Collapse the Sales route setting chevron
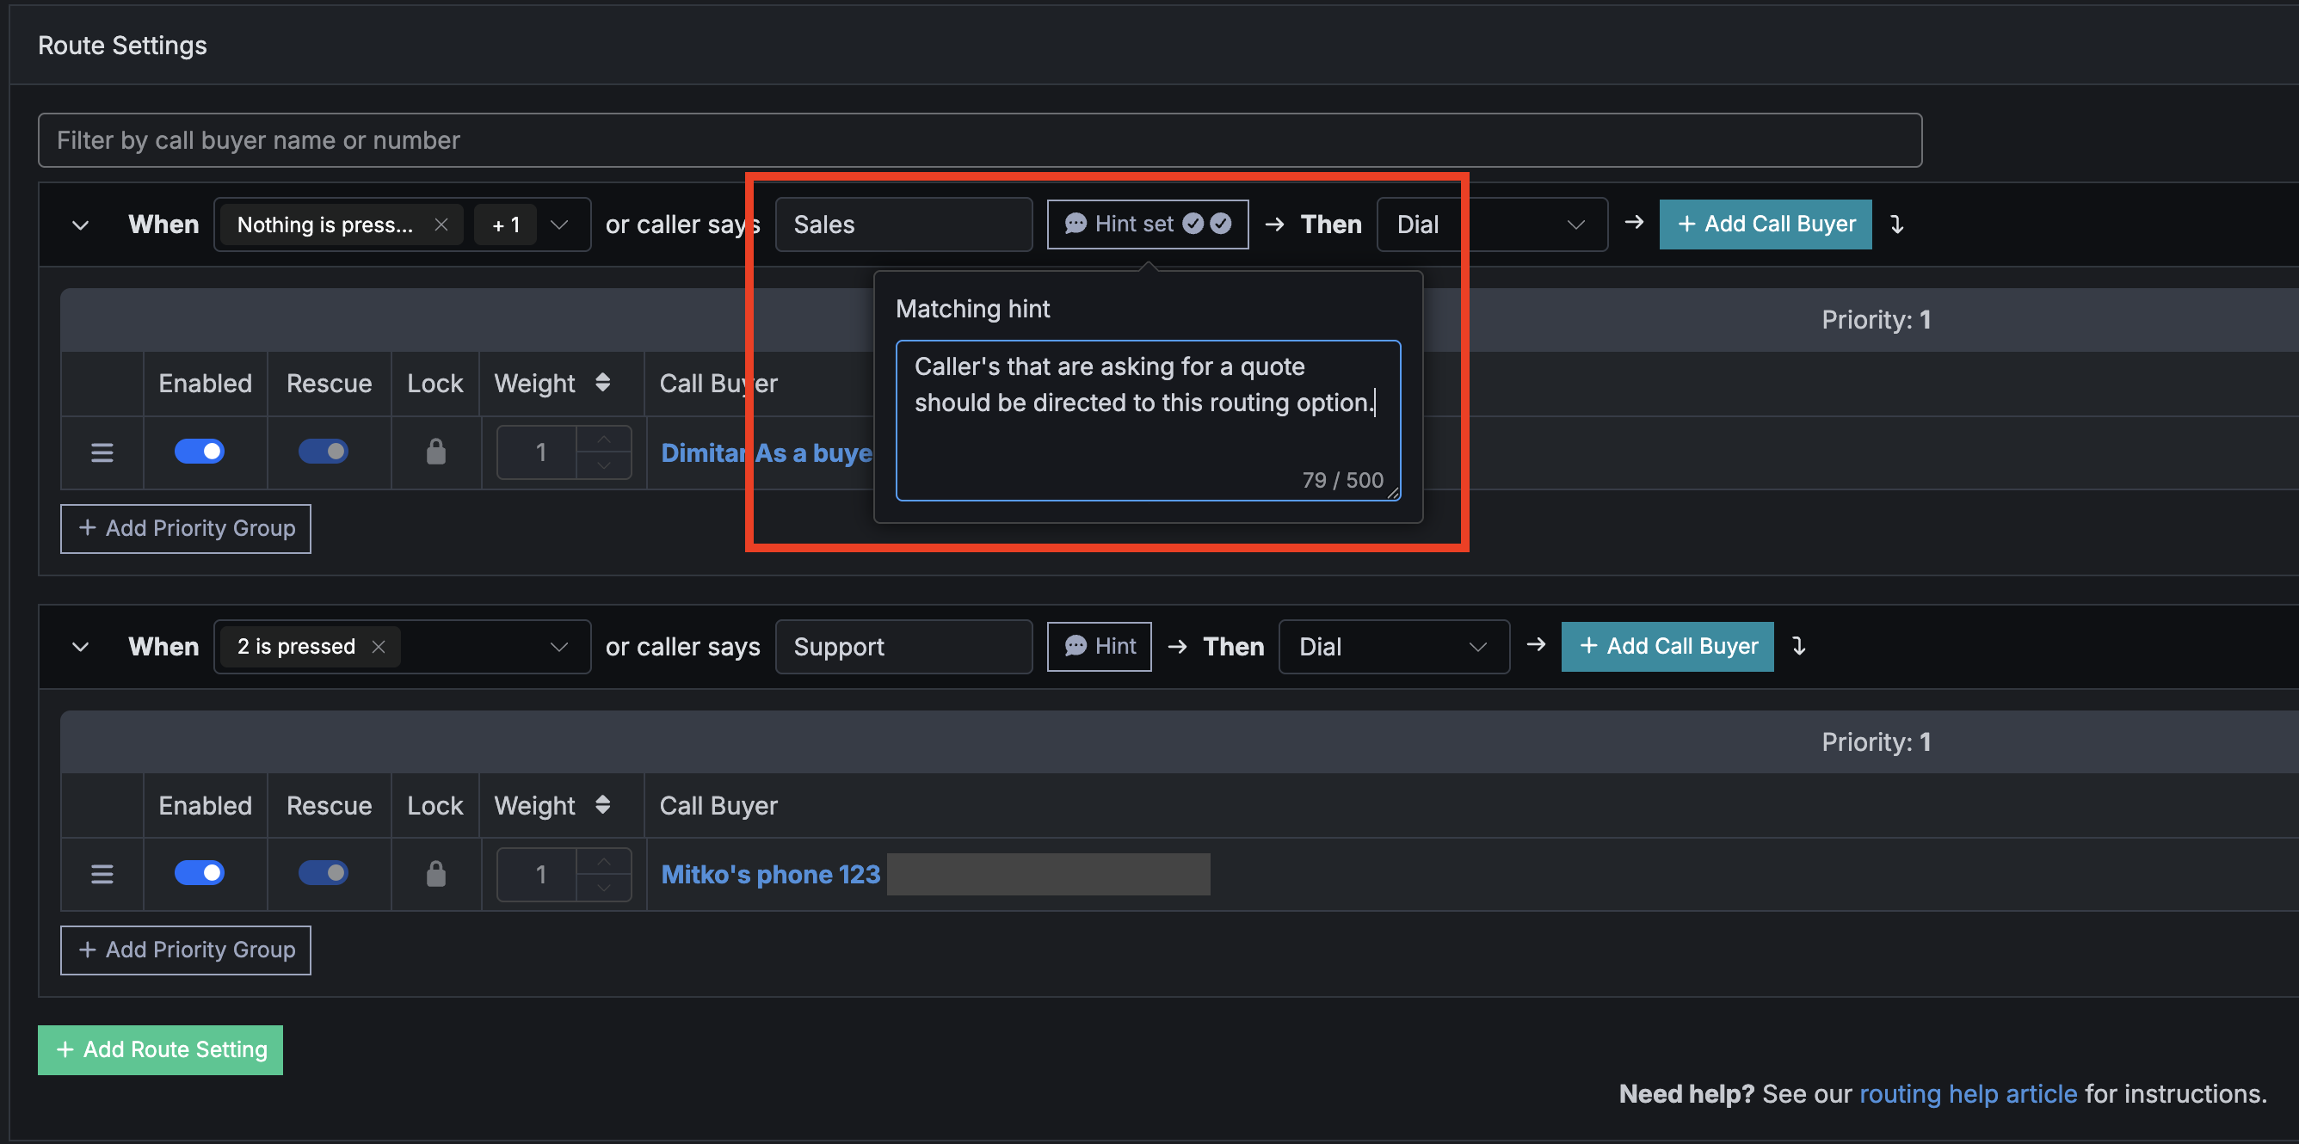The width and height of the screenshot is (2299, 1144). point(80,224)
